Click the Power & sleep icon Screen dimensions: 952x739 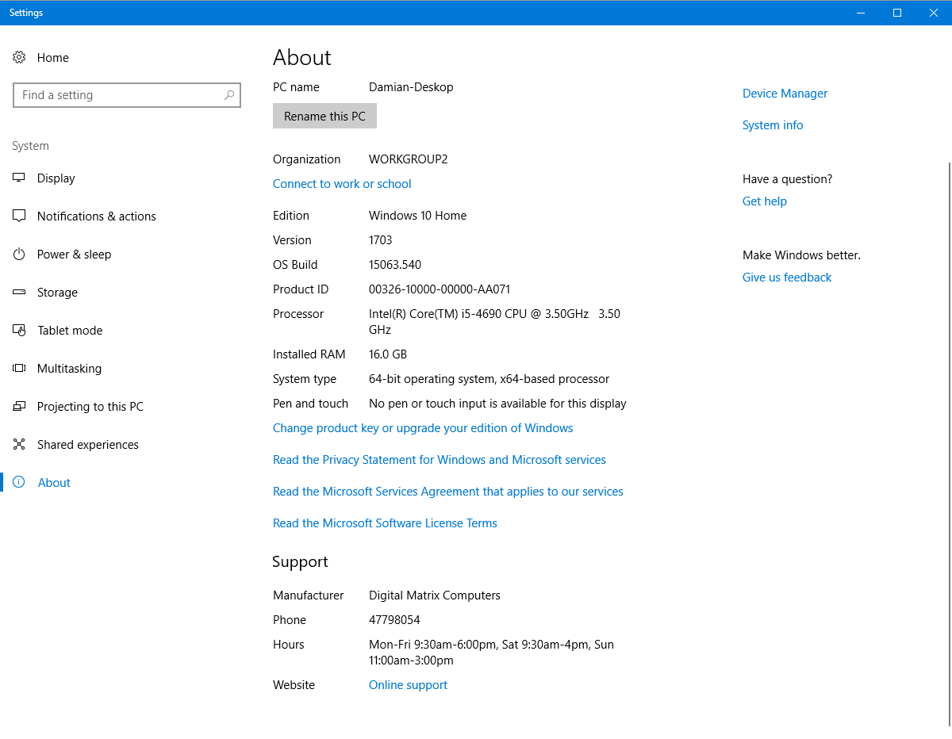click(x=19, y=255)
